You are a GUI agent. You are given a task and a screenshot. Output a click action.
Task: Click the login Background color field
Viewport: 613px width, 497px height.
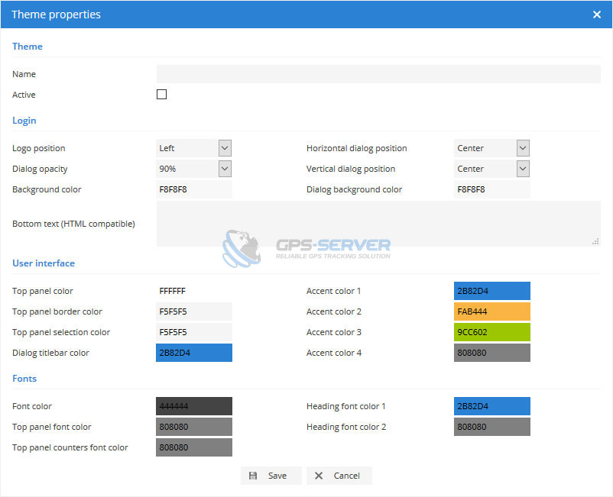click(194, 189)
